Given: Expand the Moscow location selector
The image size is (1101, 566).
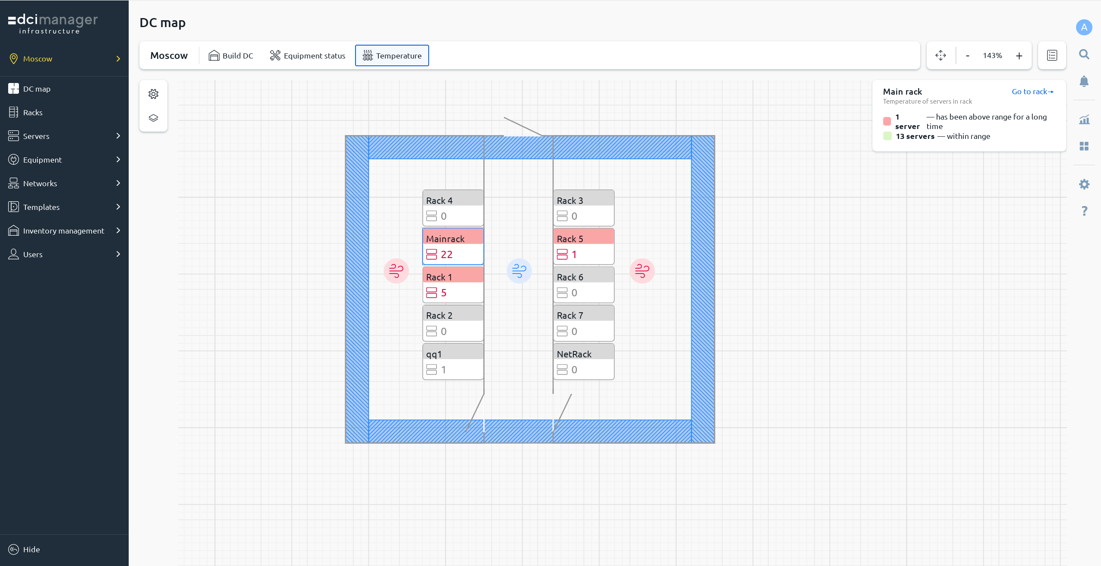Looking at the screenshot, I should [64, 58].
